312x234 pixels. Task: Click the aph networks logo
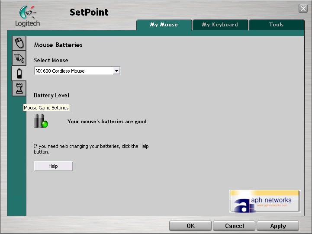coord(265,201)
